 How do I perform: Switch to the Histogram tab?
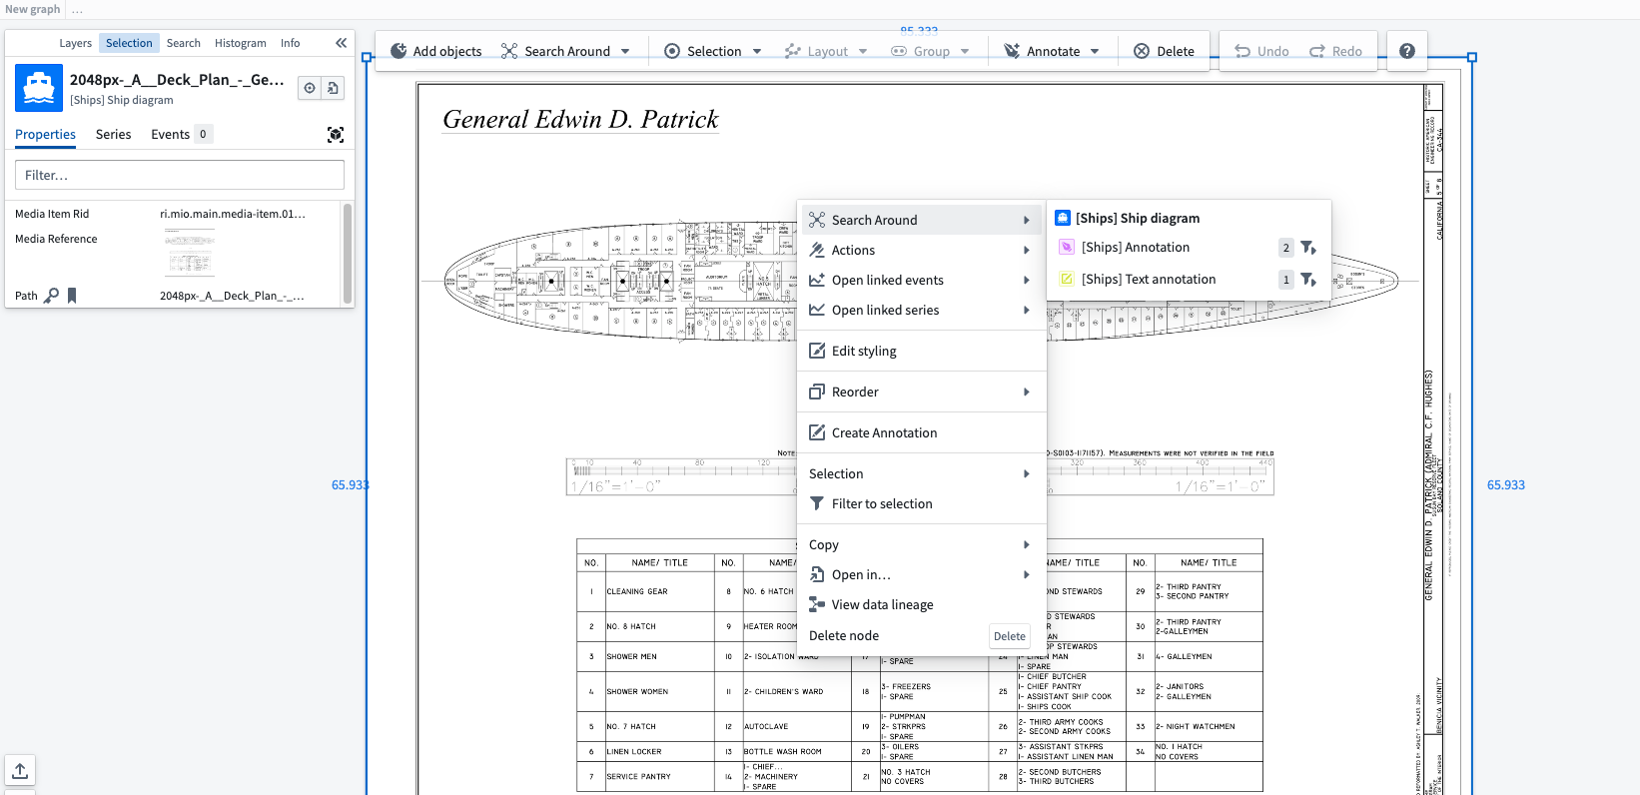[x=241, y=43]
